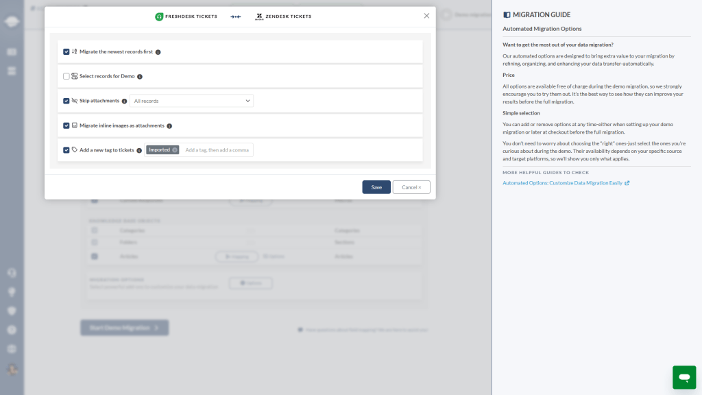This screenshot has height=395, width=702.
Task: Click 'Start Demo Migration' in background page
Action: coord(125,328)
